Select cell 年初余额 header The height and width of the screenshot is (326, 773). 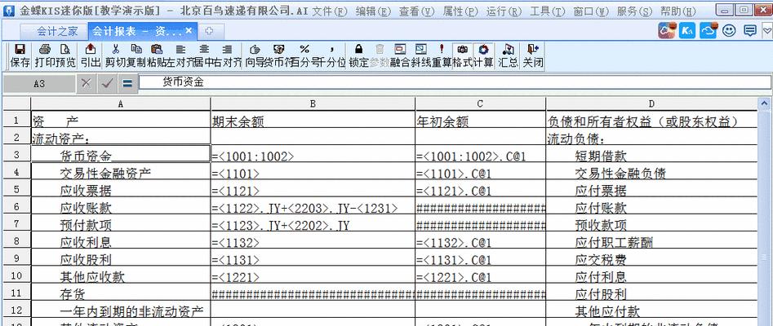click(481, 120)
